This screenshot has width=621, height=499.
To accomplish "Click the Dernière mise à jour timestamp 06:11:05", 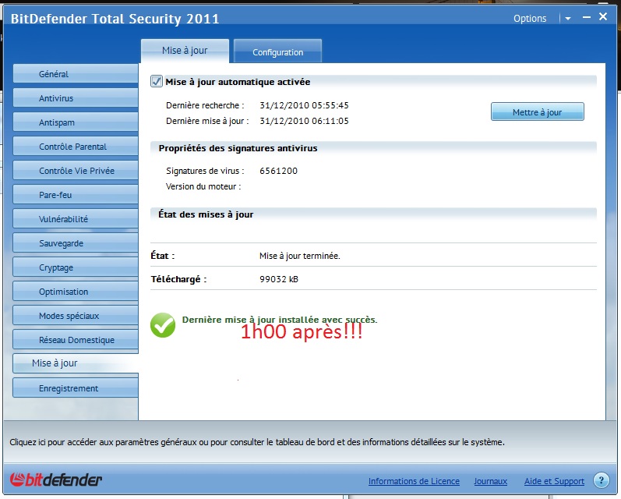I will pyautogui.click(x=304, y=121).
